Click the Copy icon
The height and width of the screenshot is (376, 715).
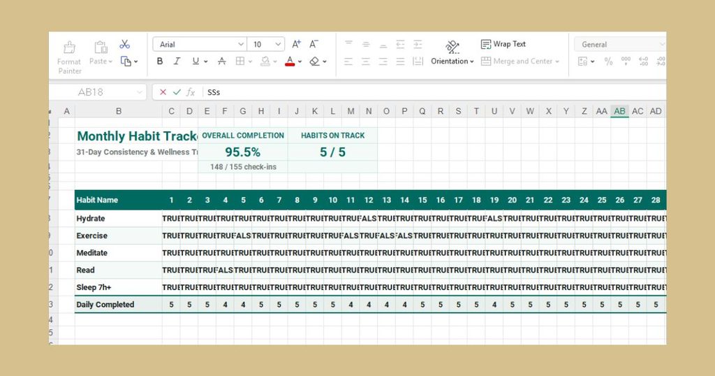click(126, 61)
